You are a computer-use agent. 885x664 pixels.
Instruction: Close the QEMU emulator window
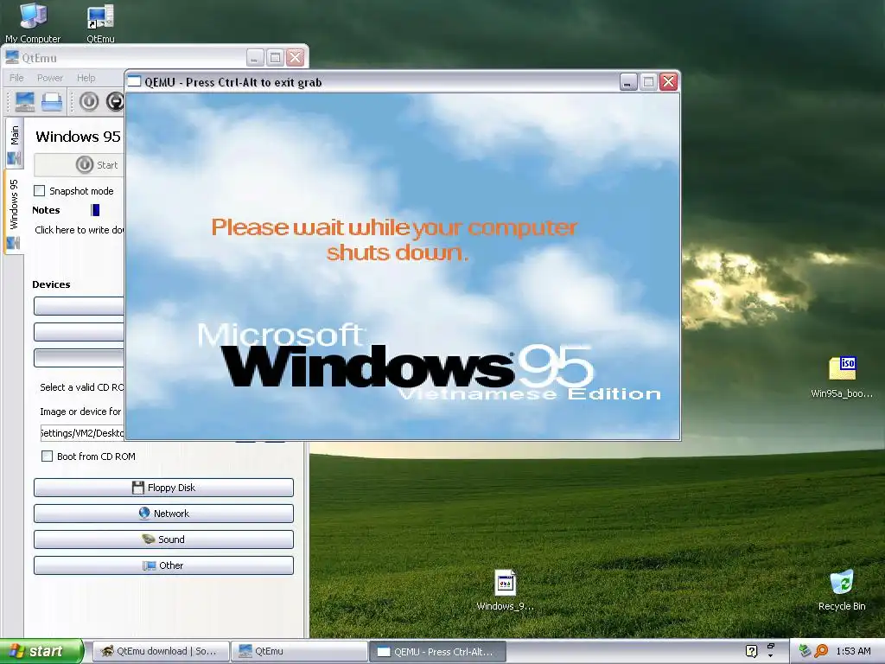pyautogui.click(x=669, y=82)
